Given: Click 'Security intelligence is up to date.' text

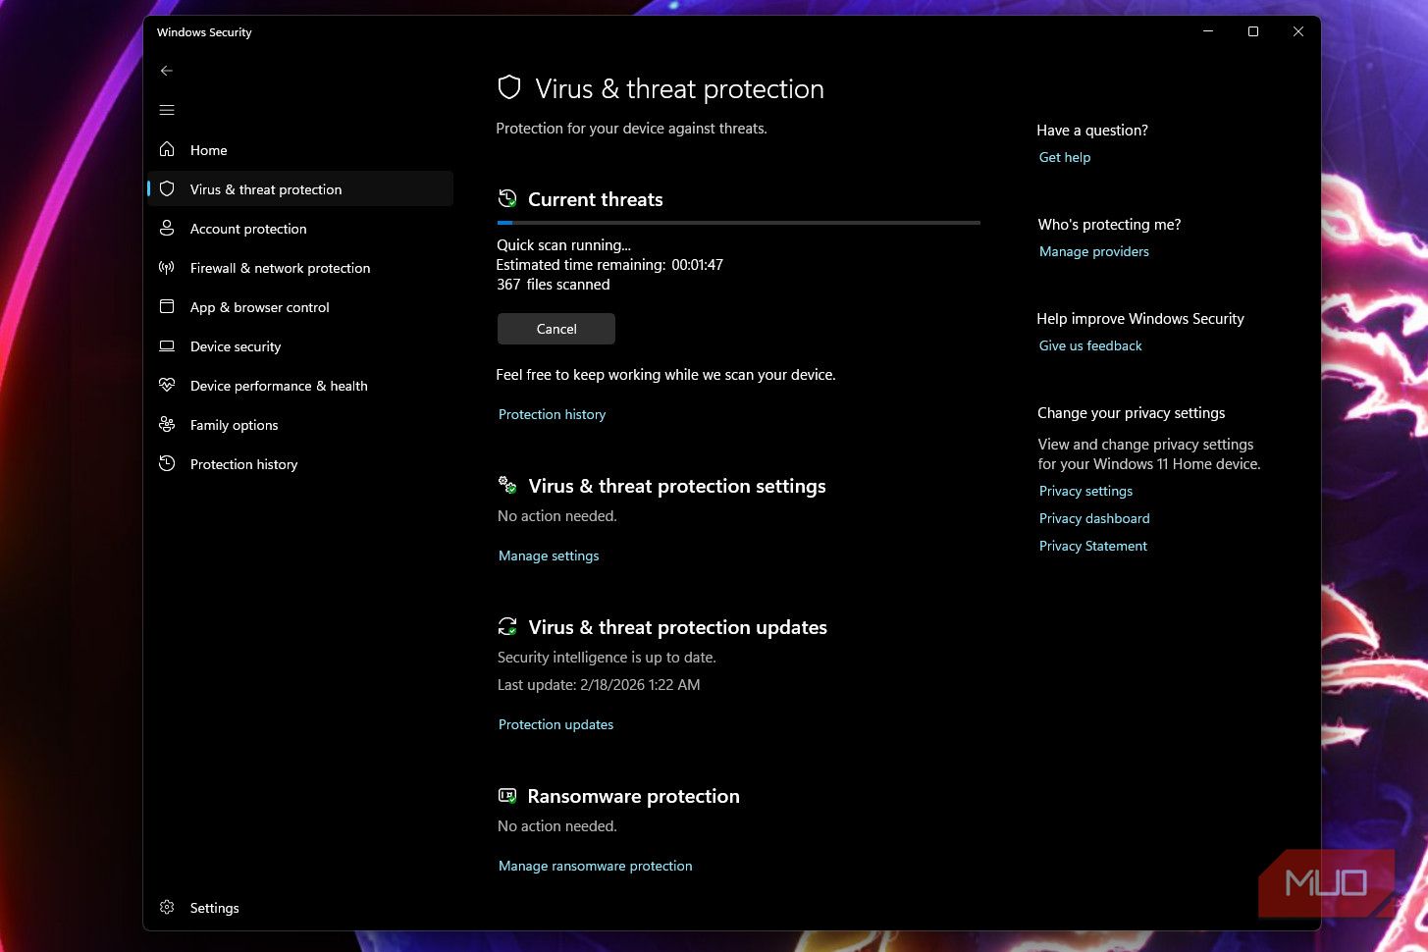Looking at the screenshot, I should (607, 658).
